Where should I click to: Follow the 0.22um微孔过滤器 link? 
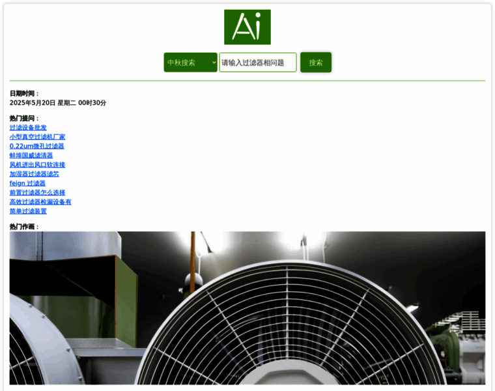(x=36, y=146)
